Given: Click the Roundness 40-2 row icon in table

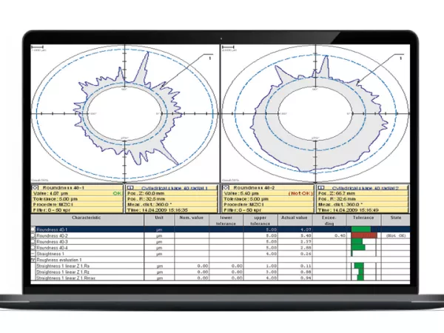Looking at the screenshot, I should [x=33, y=236].
